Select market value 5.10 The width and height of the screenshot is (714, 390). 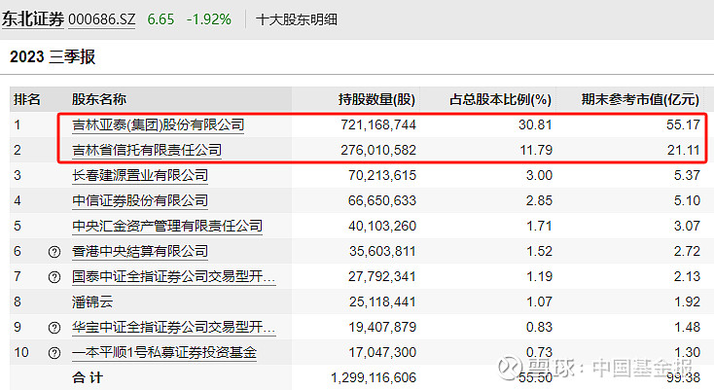(x=687, y=200)
